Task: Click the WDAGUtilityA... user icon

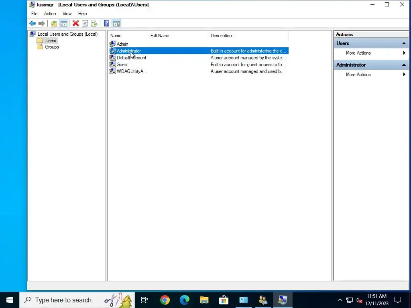Action: (x=113, y=71)
